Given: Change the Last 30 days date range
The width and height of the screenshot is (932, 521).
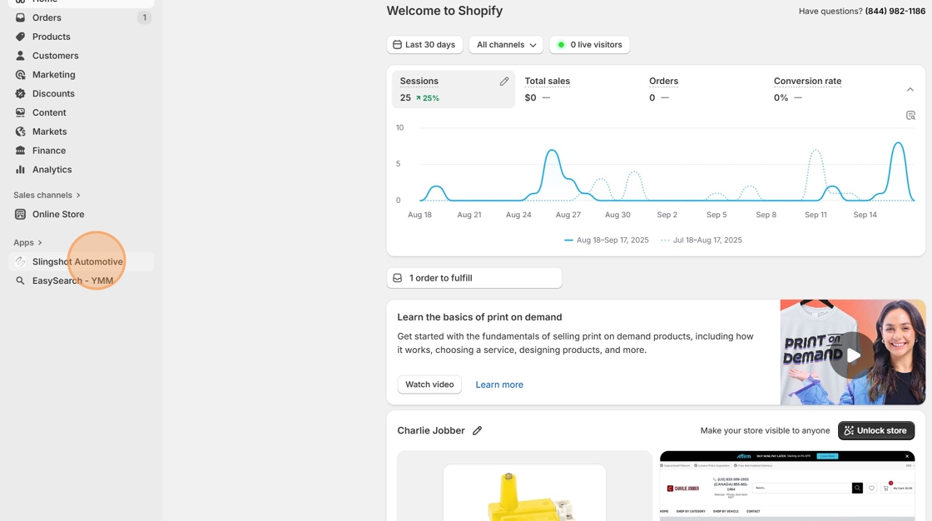Looking at the screenshot, I should pyautogui.click(x=424, y=45).
